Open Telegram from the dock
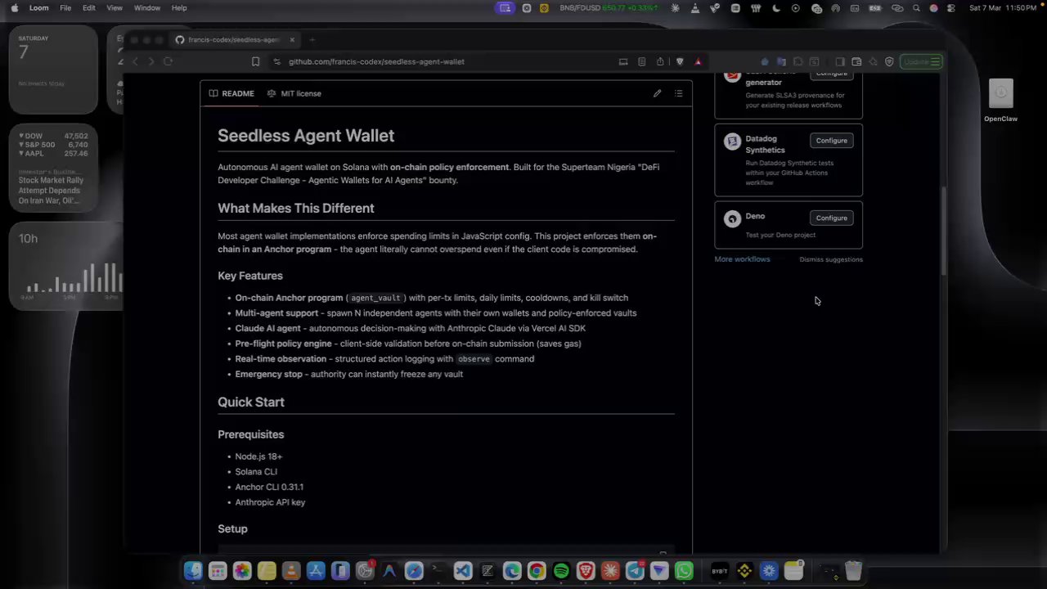The image size is (1047, 589). tap(635, 571)
